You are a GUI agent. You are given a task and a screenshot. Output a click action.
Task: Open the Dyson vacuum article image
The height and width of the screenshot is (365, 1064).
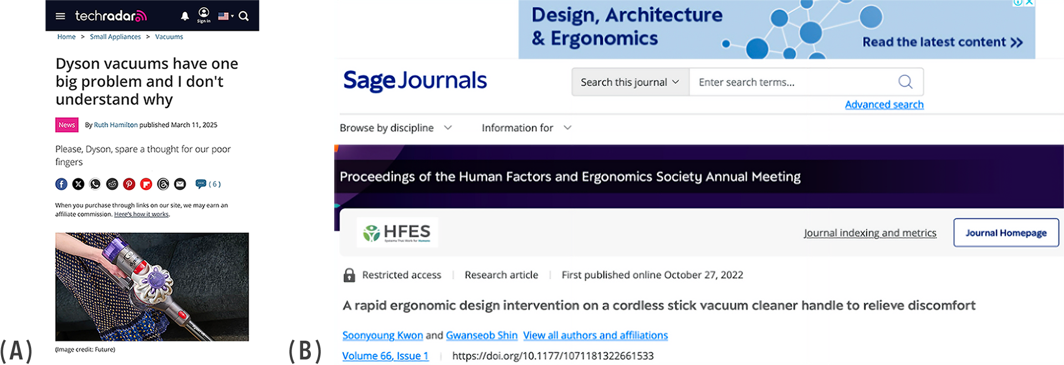pyautogui.click(x=152, y=286)
